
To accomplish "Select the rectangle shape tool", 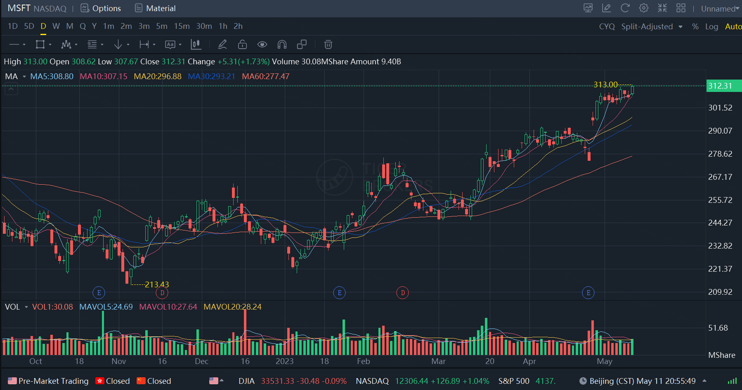I will point(40,45).
